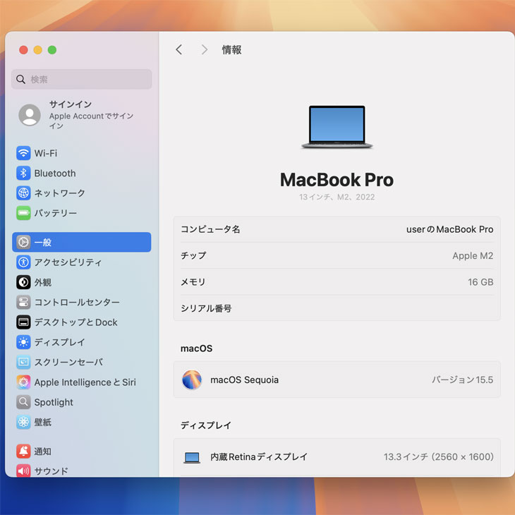Click the MacBook Pro heading text

pyautogui.click(x=337, y=180)
